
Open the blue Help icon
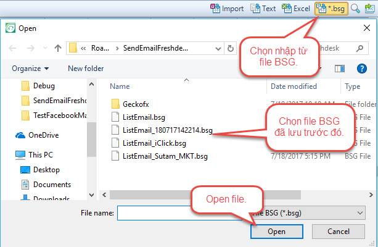362,69
